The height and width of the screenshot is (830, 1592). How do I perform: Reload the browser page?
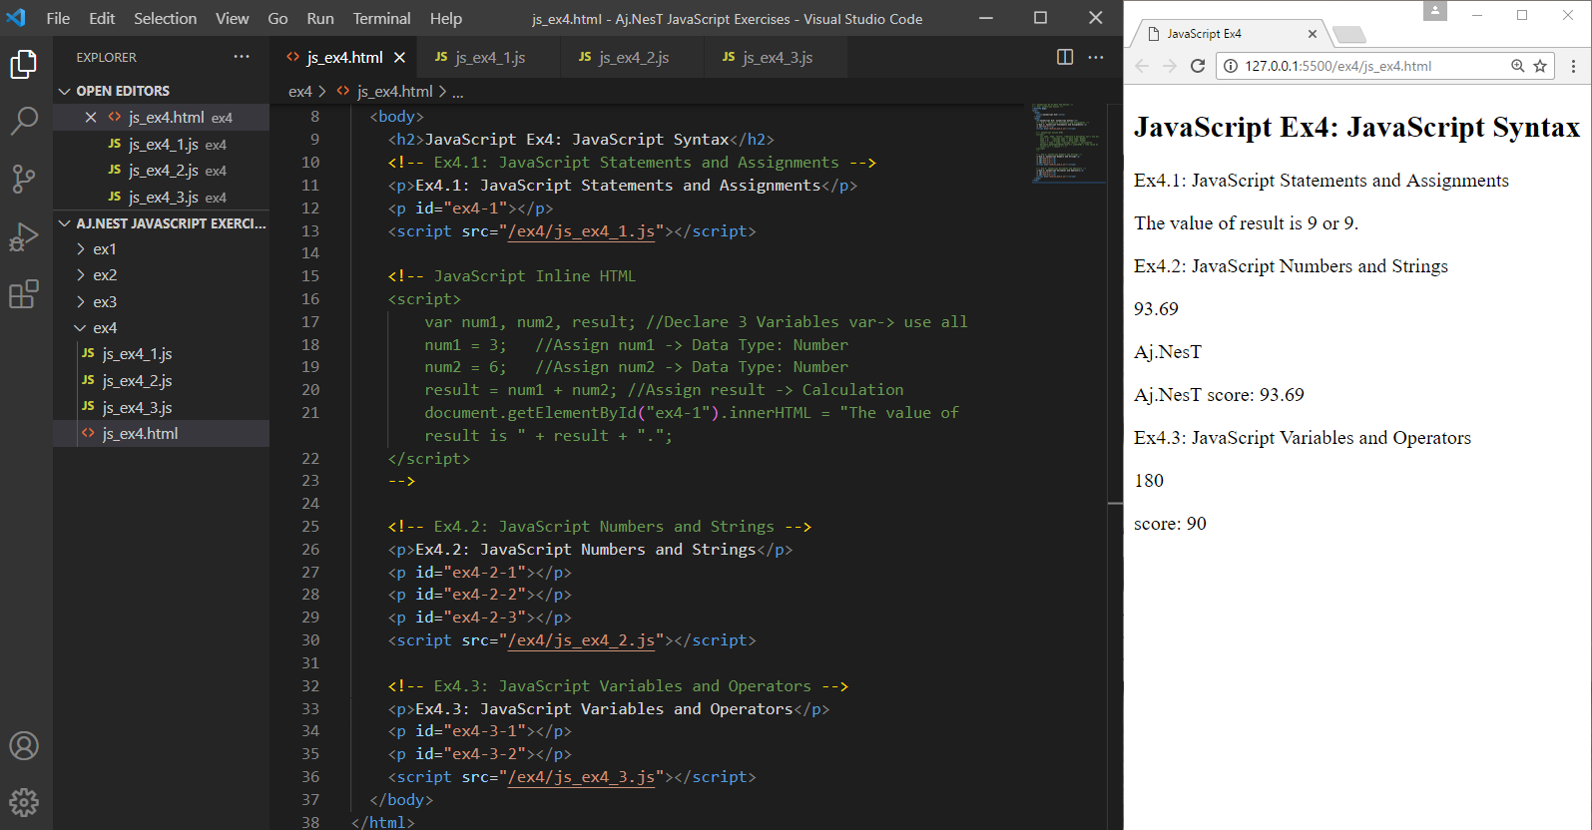pos(1198,66)
